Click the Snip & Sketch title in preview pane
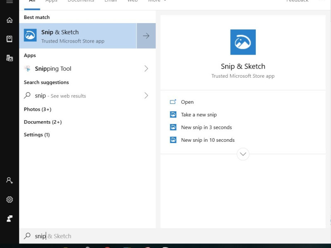 tap(243, 67)
